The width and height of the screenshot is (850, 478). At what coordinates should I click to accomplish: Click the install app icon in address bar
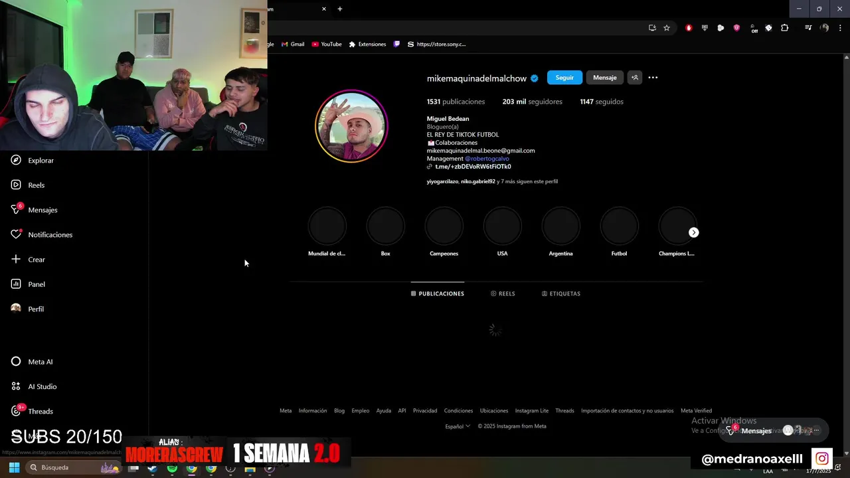(x=652, y=28)
